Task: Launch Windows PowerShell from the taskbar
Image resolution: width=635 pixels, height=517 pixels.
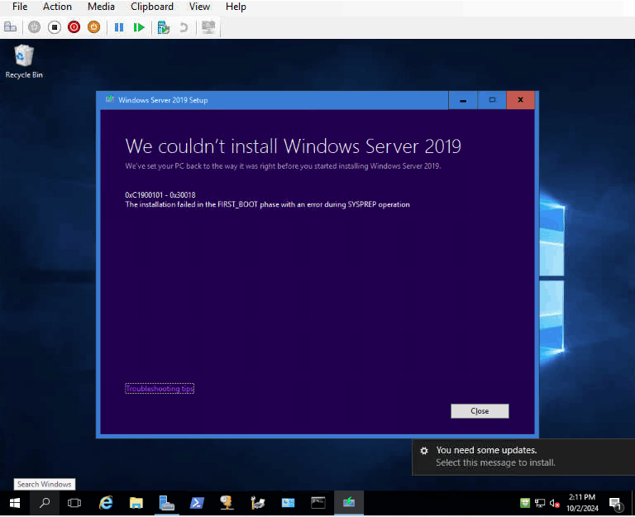Action: [197, 503]
